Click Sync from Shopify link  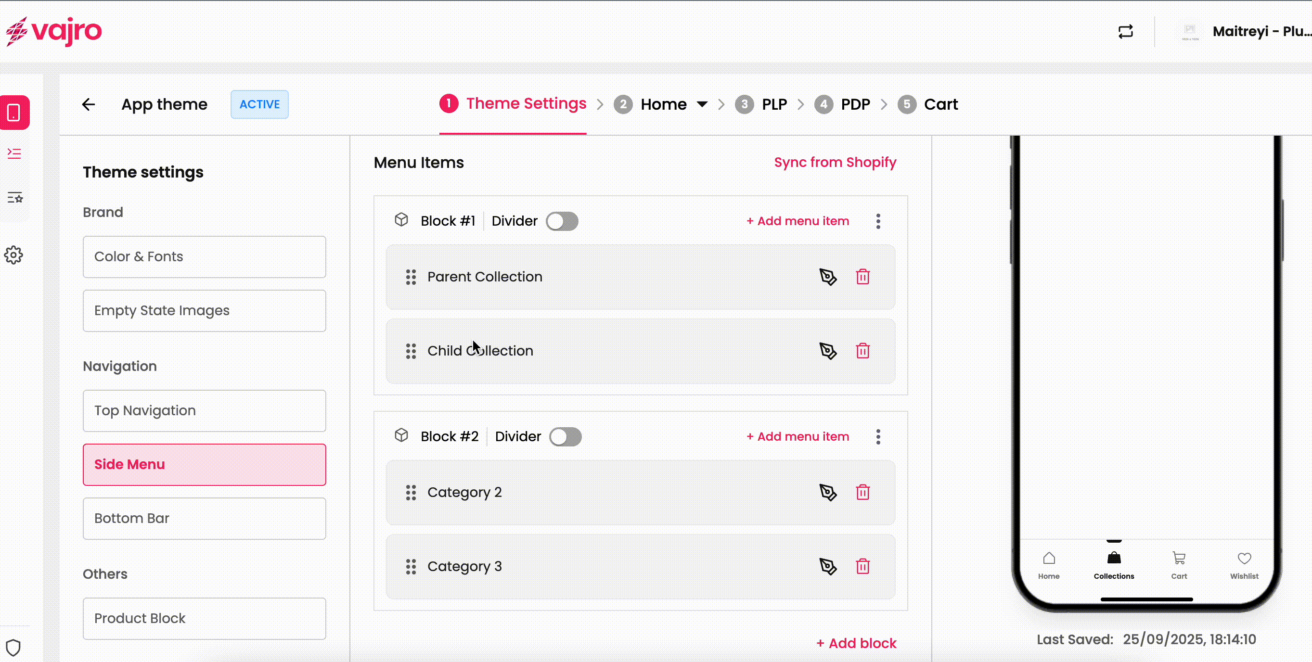click(x=835, y=163)
